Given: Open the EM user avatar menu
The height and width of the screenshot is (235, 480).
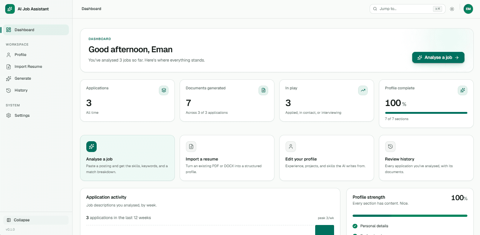Looking at the screenshot, I should coord(468,9).
